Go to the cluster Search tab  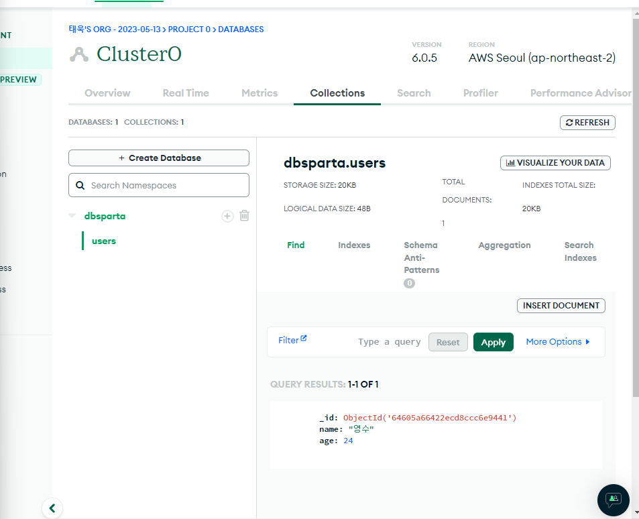pyautogui.click(x=414, y=93)
